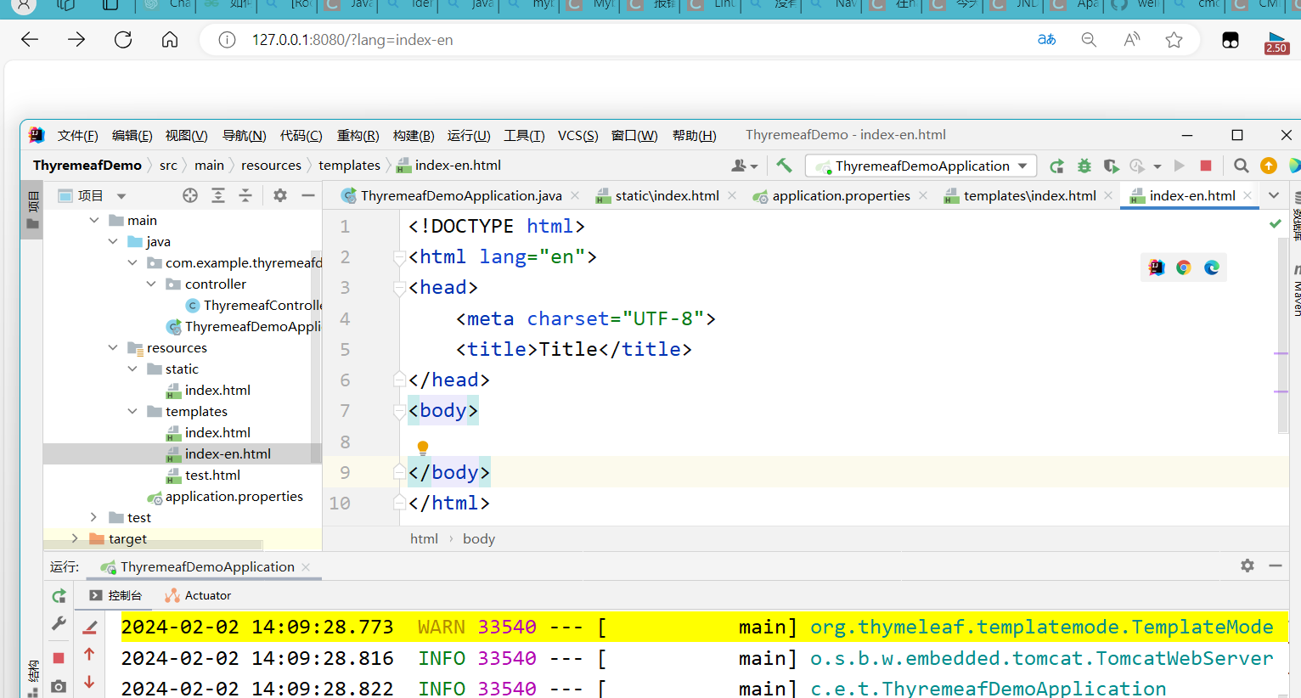Open run console settings with wrench icon
The width and height of the screenshot is (1301, 698).
point(59,624)
